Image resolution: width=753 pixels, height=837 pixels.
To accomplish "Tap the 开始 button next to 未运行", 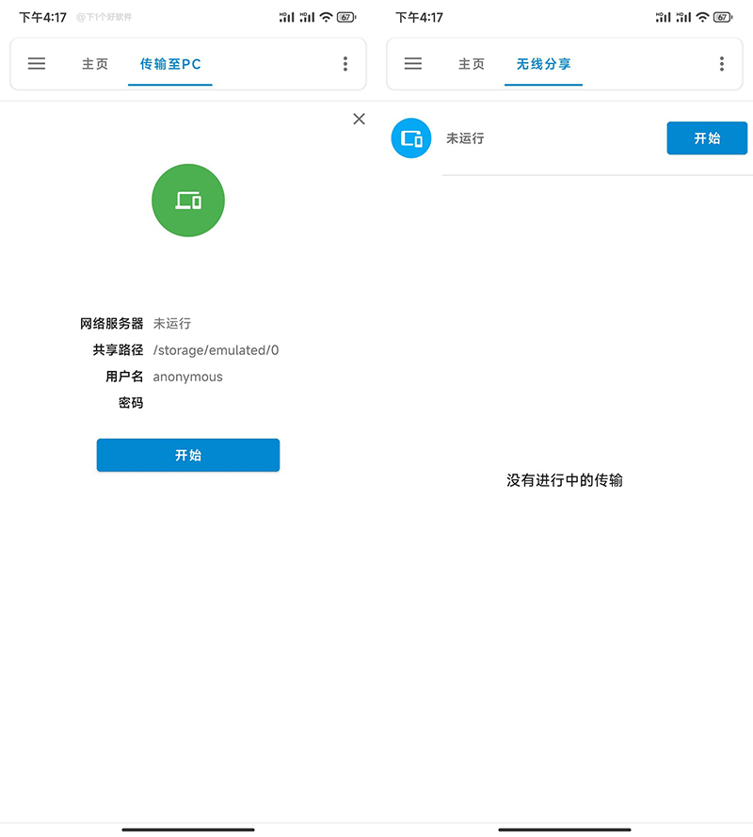I will click(707, 137).
